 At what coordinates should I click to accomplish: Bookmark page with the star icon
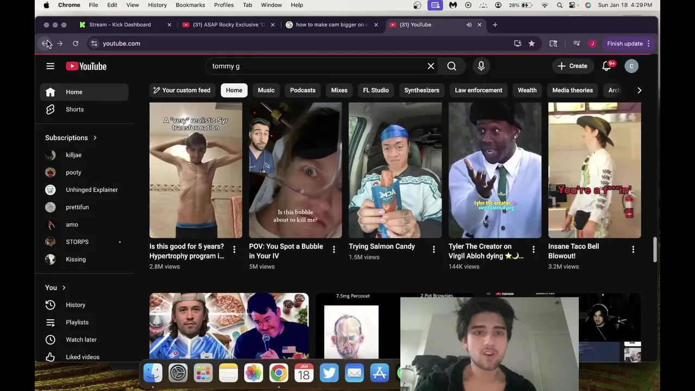coord(532,43)
